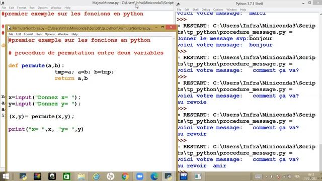The height and width of the screenshot is (181, 322).
Task: Open Options menu in Python Shell window
Action: pyautogui.click(x=218, y=10)
